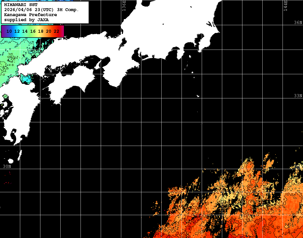Viewport: 303px width, 238px height.
Task: Click the HIMAWARI SST title text
Action: tap(21, 5)
